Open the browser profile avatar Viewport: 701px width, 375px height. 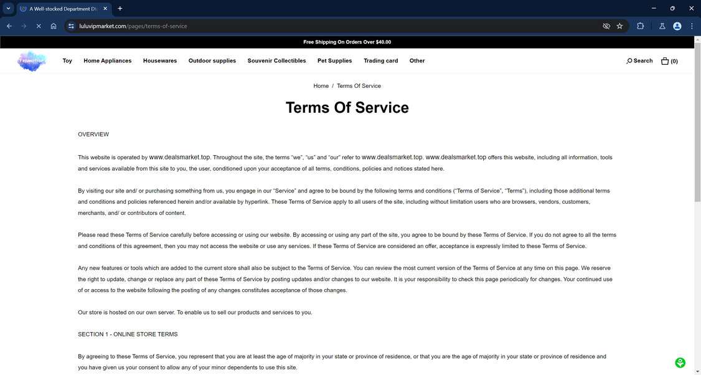tap(677, 26)
